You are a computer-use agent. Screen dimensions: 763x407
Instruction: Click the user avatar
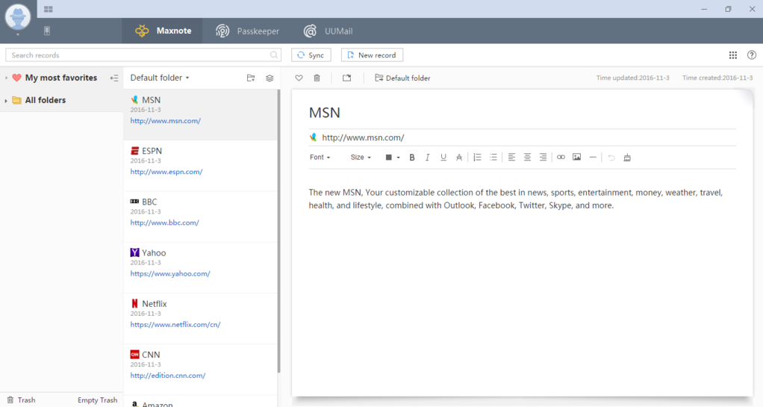tap(18, 16)
